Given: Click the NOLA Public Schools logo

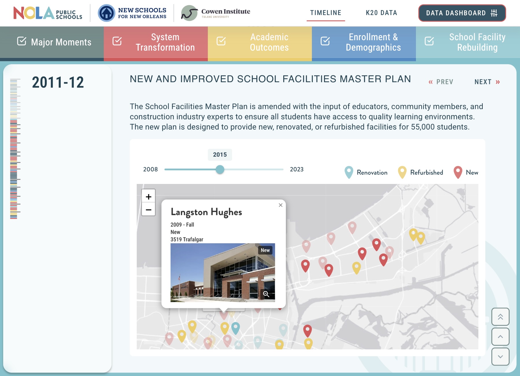Looking at the screenshot, I should pos(48,13).
